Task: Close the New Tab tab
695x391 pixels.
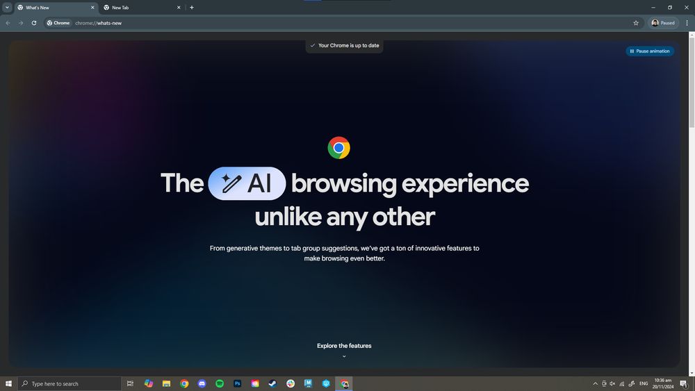Action: (179, 8)
